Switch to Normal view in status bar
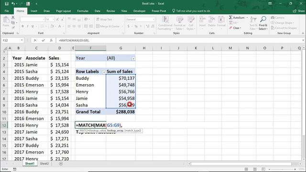Viewport: 306px width, 172px height. [x=247, y=169]
